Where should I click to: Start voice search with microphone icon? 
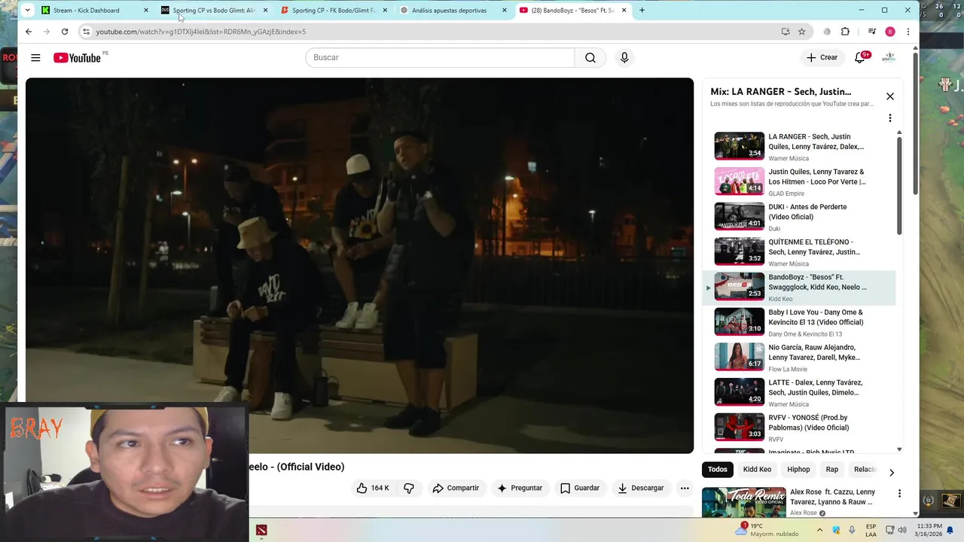624,57
